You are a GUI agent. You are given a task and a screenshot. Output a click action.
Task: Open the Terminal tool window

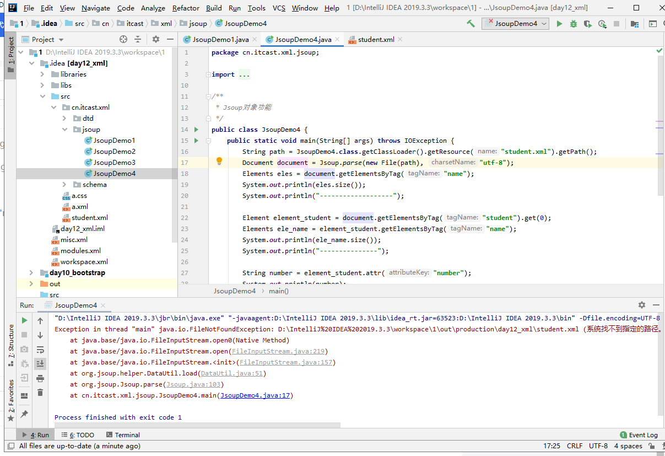(x=123, y=435)
